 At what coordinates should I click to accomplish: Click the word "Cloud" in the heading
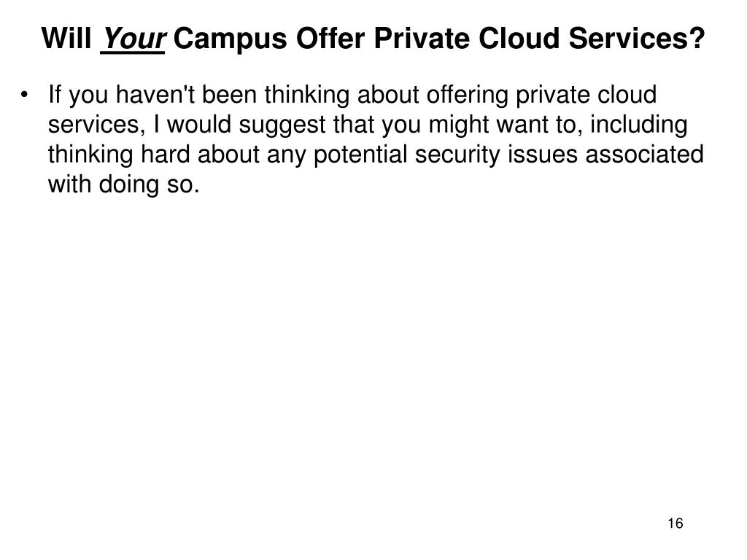tap(519, 38)
